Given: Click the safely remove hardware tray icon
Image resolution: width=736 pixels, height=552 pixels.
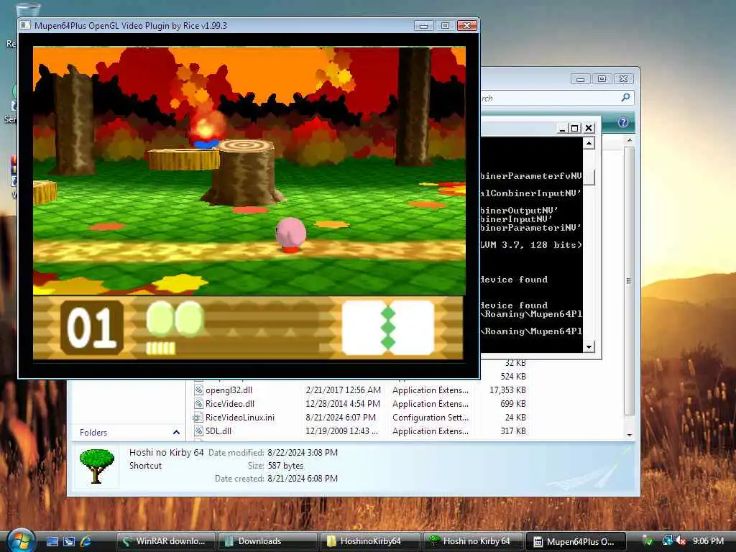Looking at the screenshot, I should pyautogui.click(x=648, y=541).
